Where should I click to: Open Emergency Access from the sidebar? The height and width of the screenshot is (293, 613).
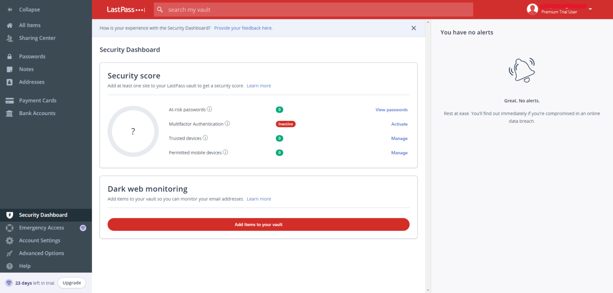pos(41,227)
